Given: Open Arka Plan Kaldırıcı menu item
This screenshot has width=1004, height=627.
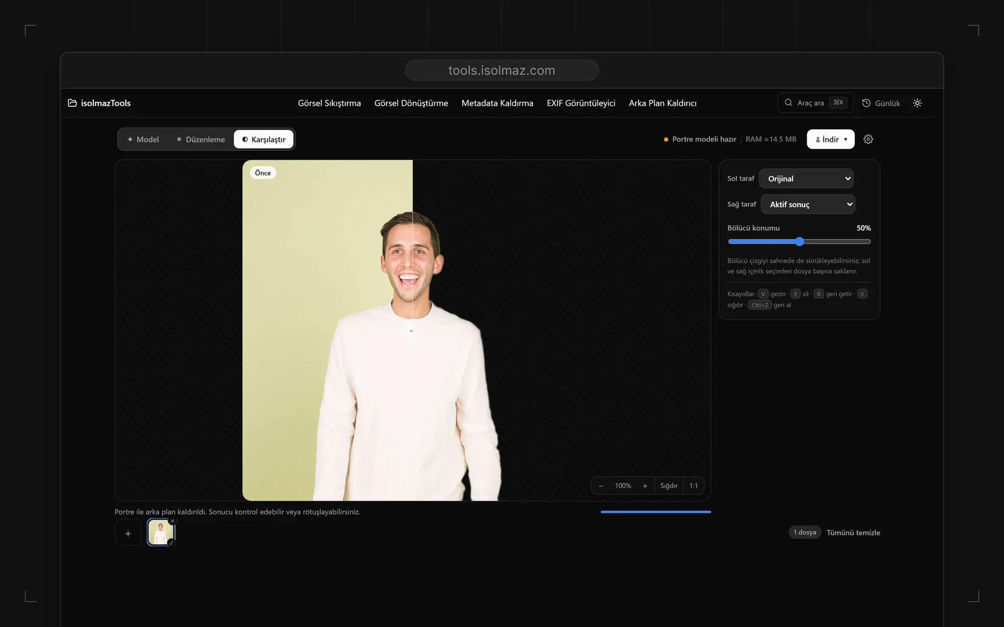Looking at the screenshot, I should click(663, 103).
